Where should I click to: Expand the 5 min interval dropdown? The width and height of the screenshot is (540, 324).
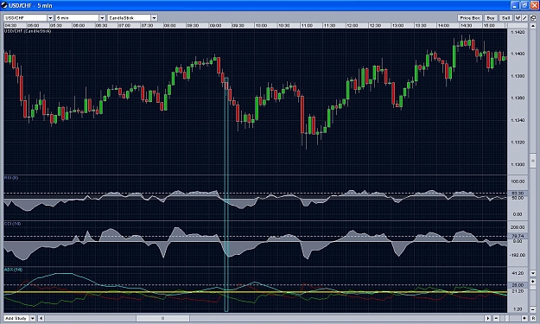pyautogui.click(x=102, y=18)
